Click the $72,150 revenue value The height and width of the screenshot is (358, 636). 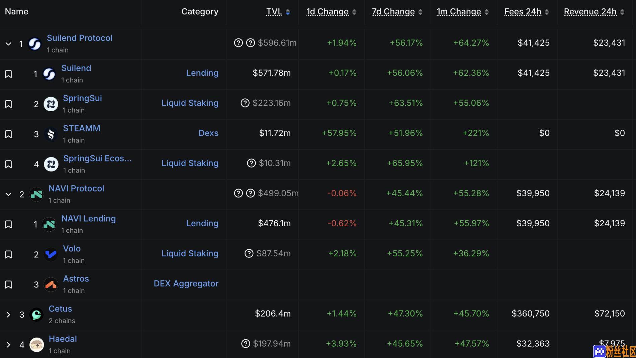(610, 314)
